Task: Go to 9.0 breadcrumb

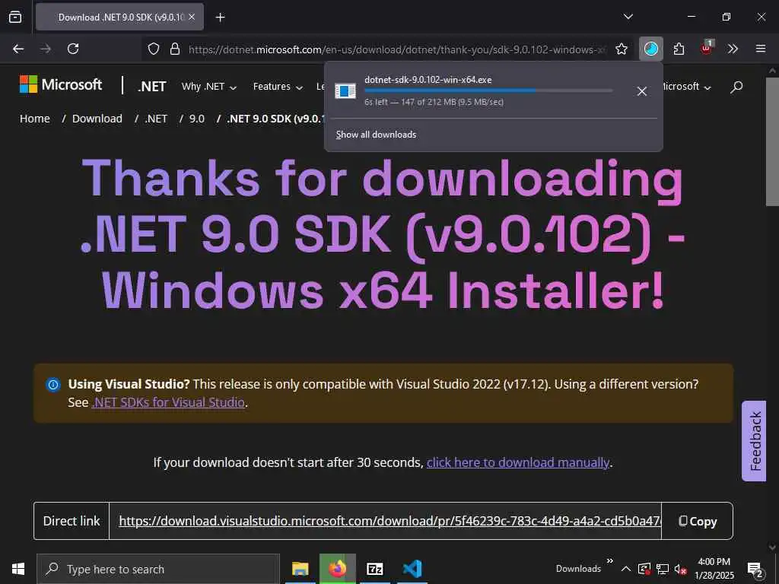Action: 197,119
